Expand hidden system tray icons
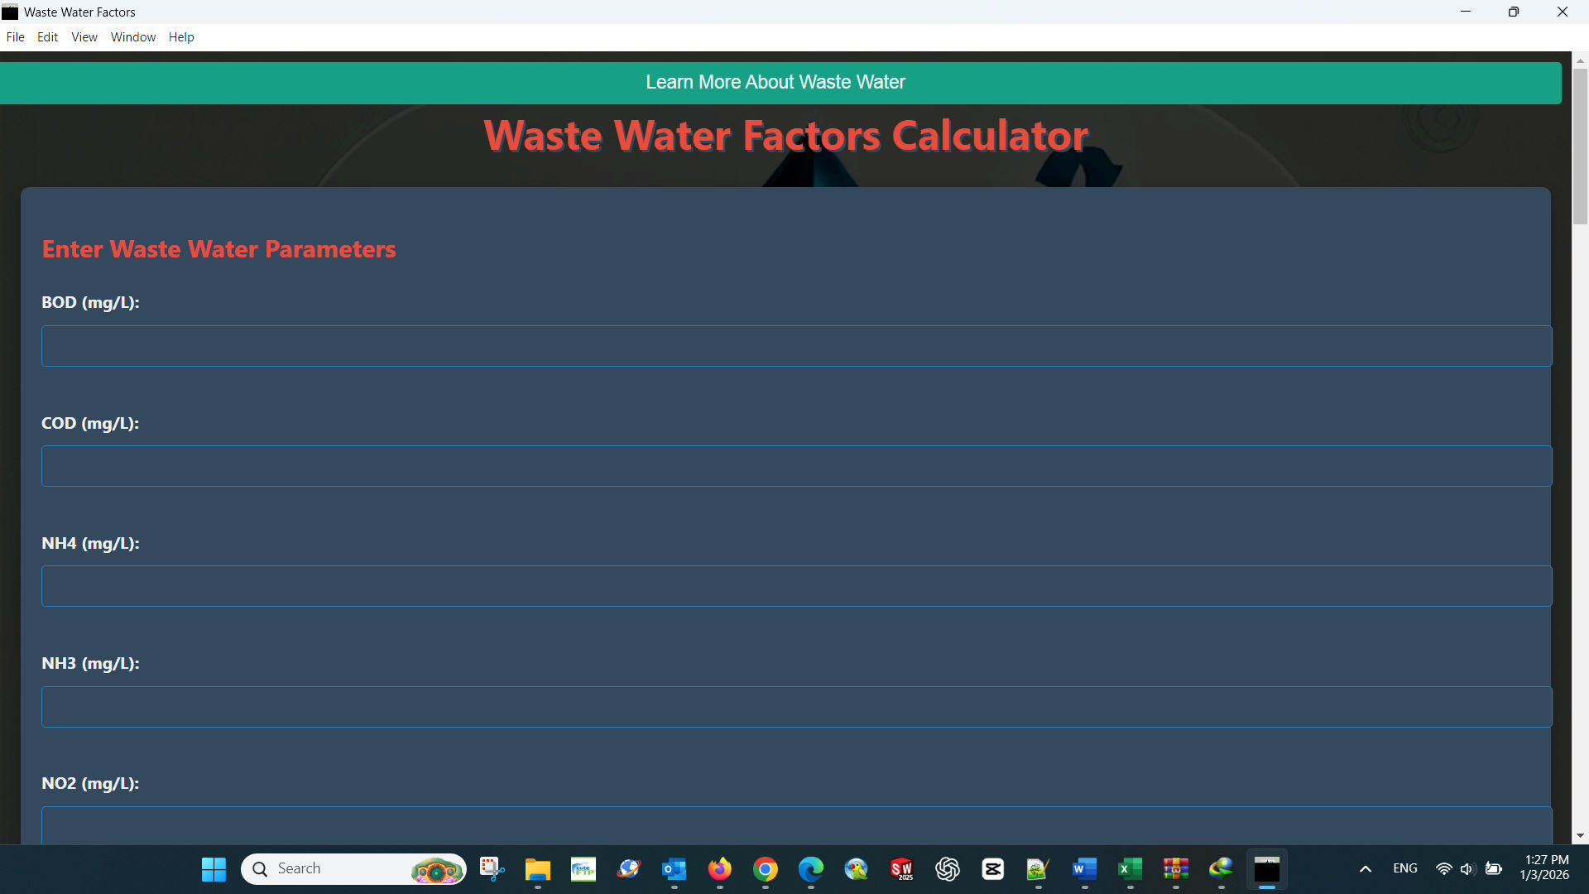 [x=1366, y=868]
